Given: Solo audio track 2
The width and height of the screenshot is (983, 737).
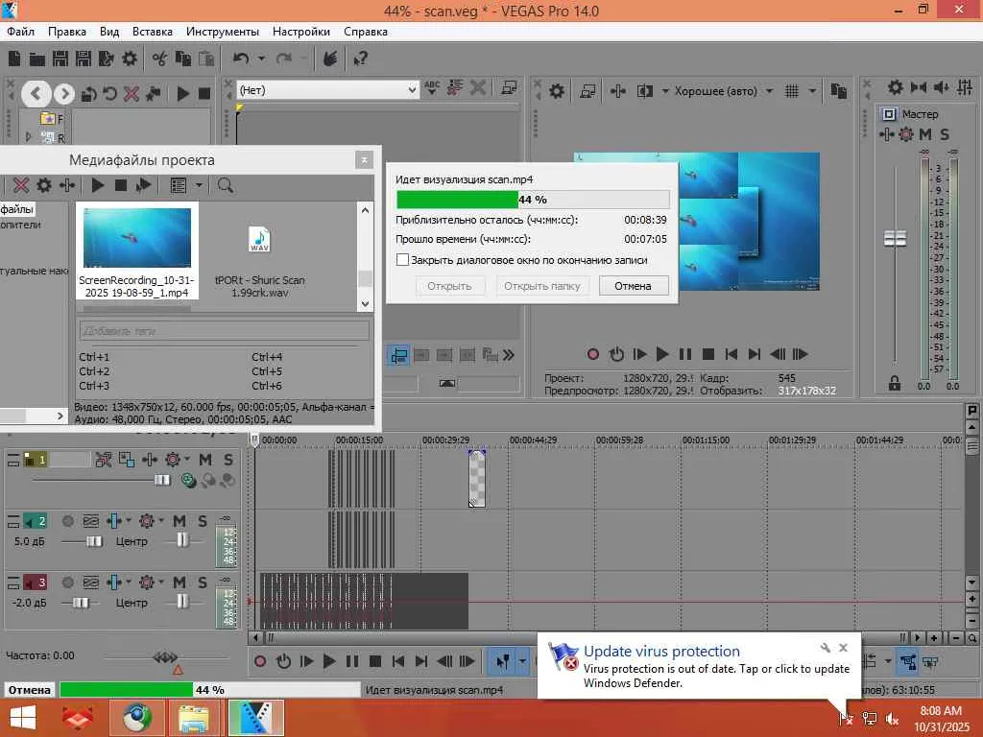Looking at the screenshot, I should coord(202,521).
